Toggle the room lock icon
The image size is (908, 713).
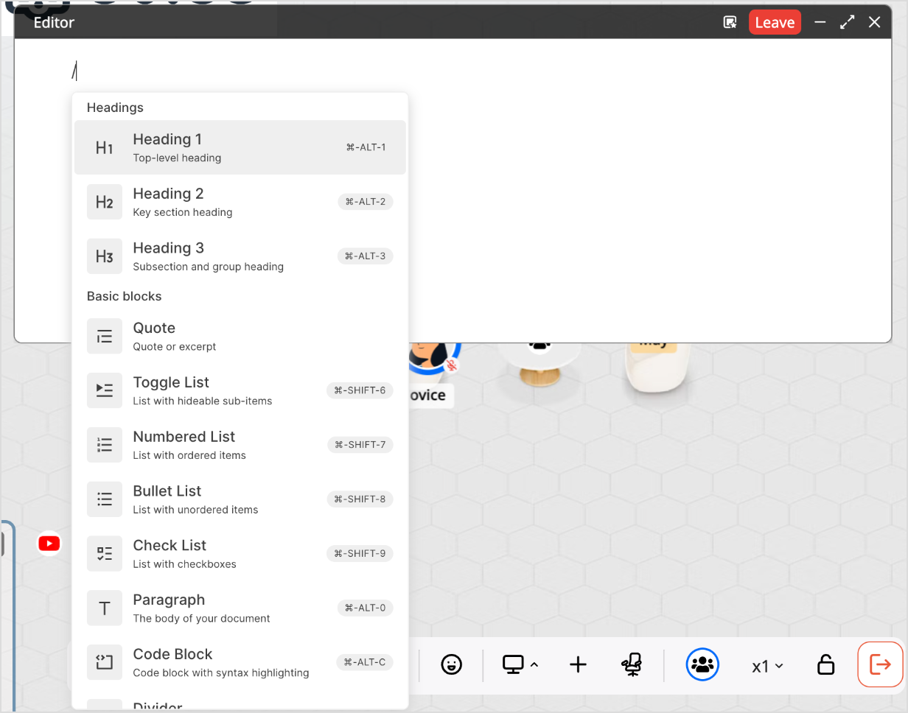click(826, 665)
